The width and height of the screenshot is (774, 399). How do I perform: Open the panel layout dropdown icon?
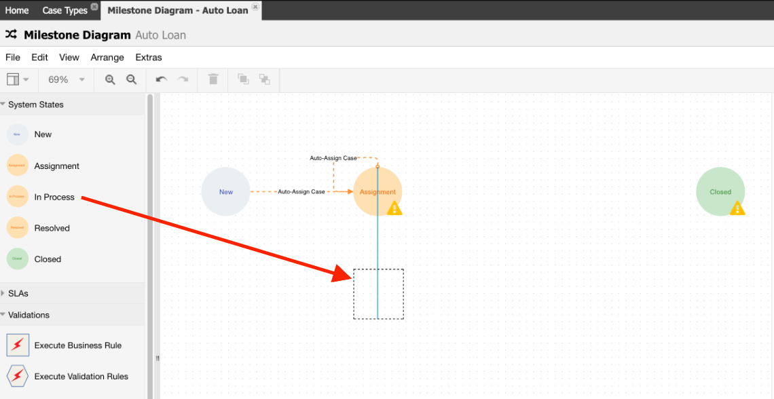(18, 79)
